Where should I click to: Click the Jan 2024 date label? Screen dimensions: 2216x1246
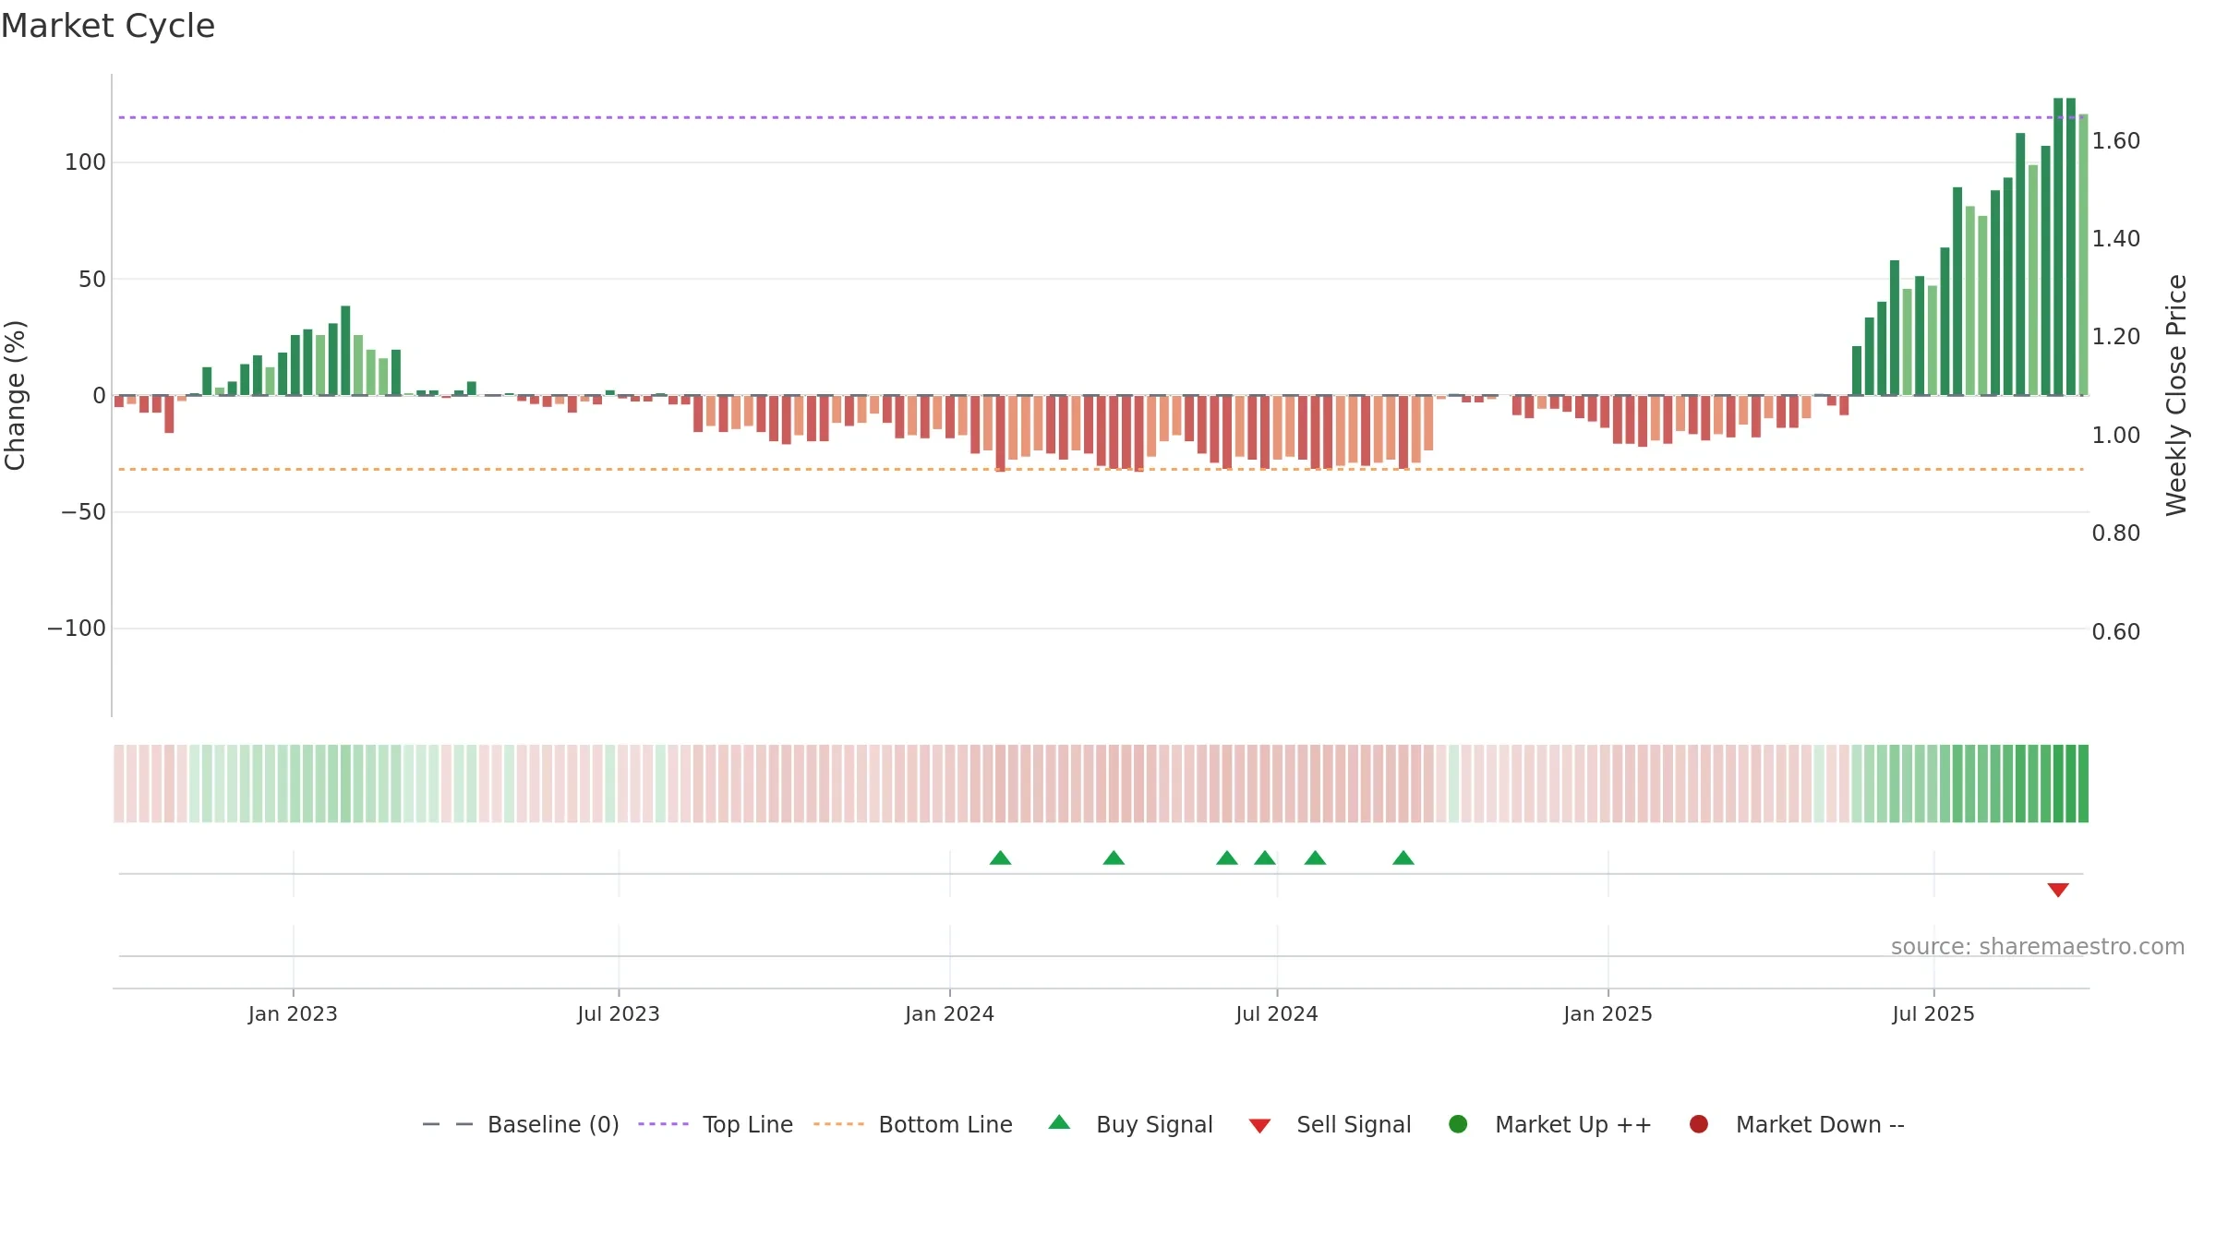click(x=949, y=1014)
